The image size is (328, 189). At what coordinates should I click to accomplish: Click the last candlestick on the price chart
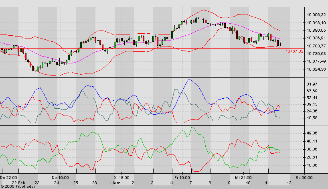pos(281,45)
